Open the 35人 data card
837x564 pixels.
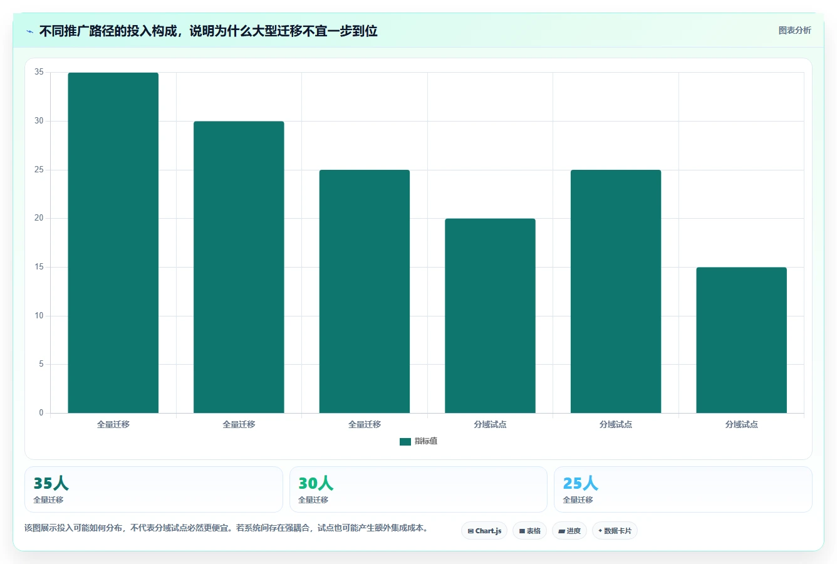(153, 489)
